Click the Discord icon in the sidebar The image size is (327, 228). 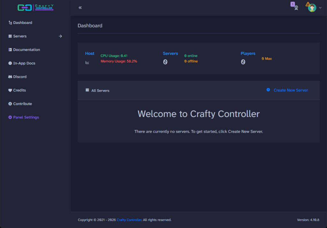tap(10, 77)
